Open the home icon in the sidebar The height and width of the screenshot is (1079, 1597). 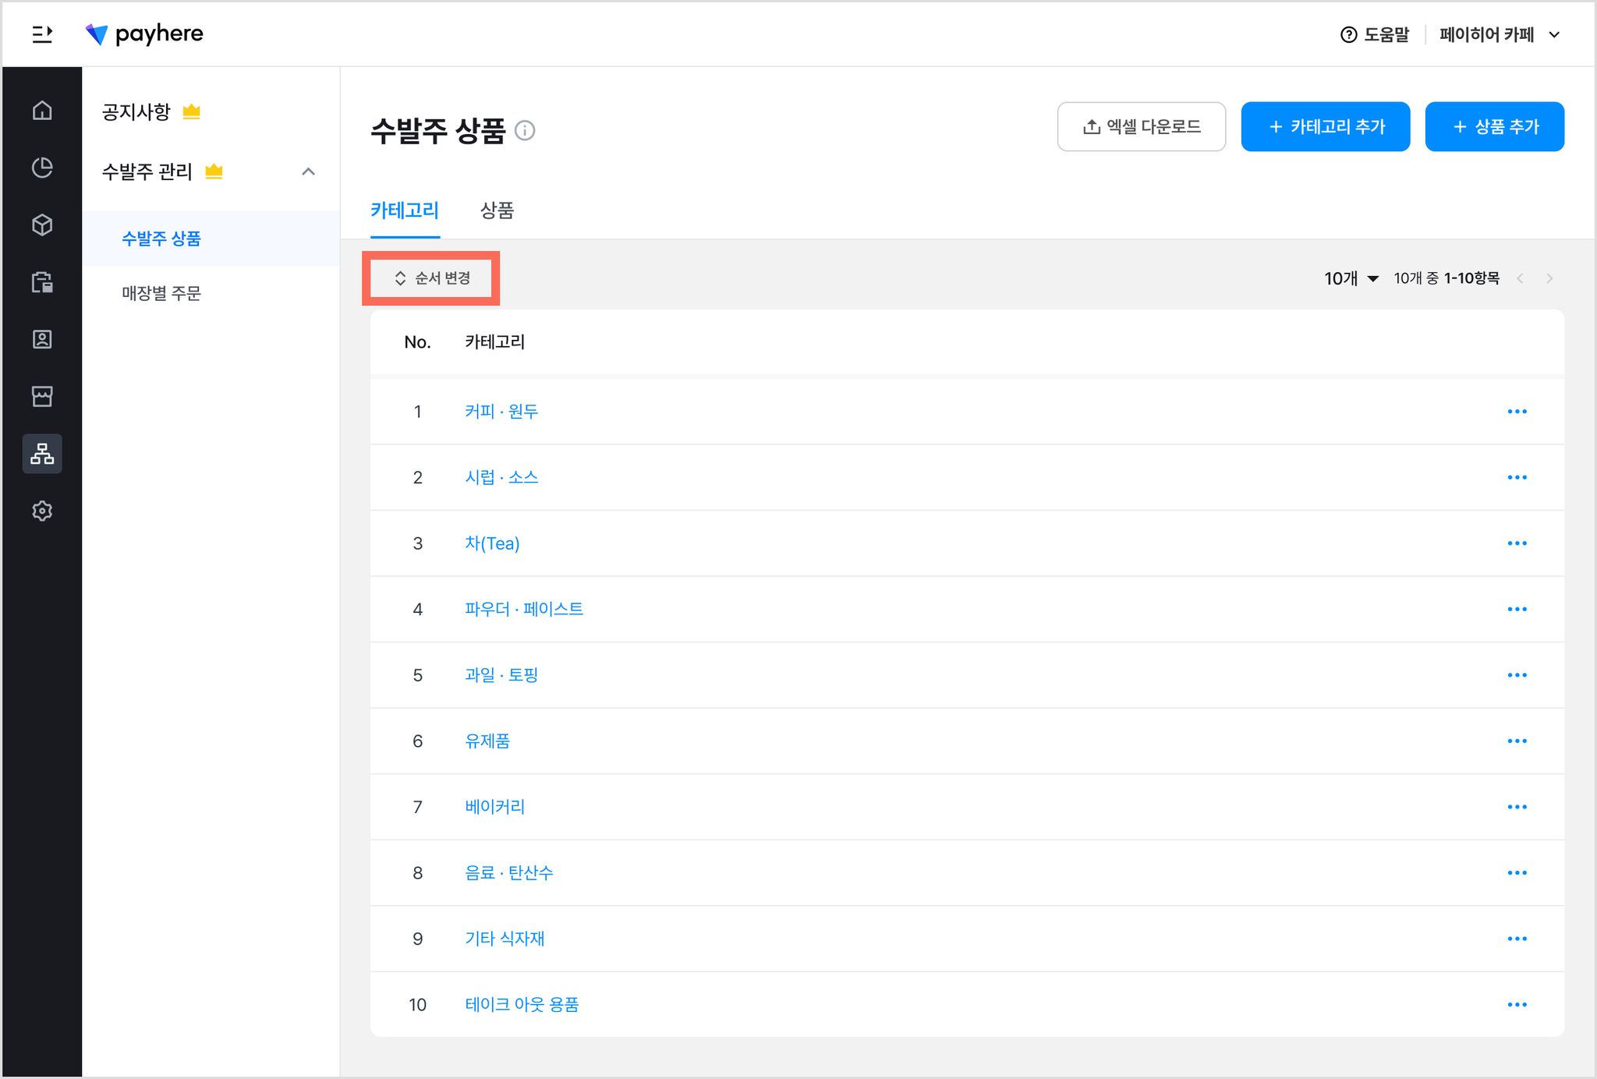42,110
